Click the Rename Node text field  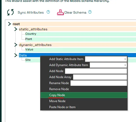[99, 83]
